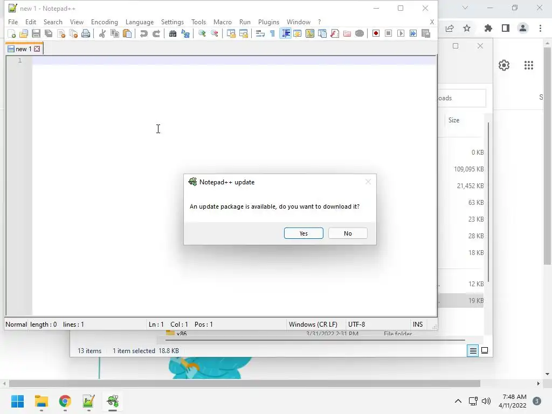Image resolution: width=552 pixels, height=414 pixels.
Task: Click the Redo arrow icon
Action: coord(156,33)
